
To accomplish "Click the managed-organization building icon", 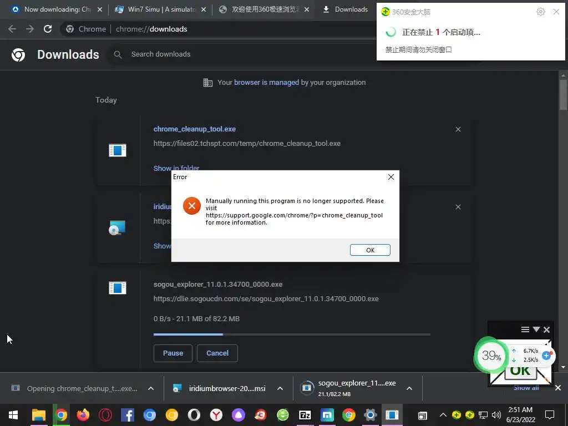I will 208,83.
